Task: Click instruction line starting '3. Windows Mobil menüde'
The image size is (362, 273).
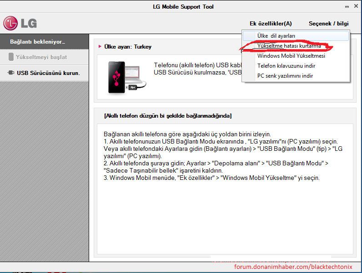Action: (211, 178)
